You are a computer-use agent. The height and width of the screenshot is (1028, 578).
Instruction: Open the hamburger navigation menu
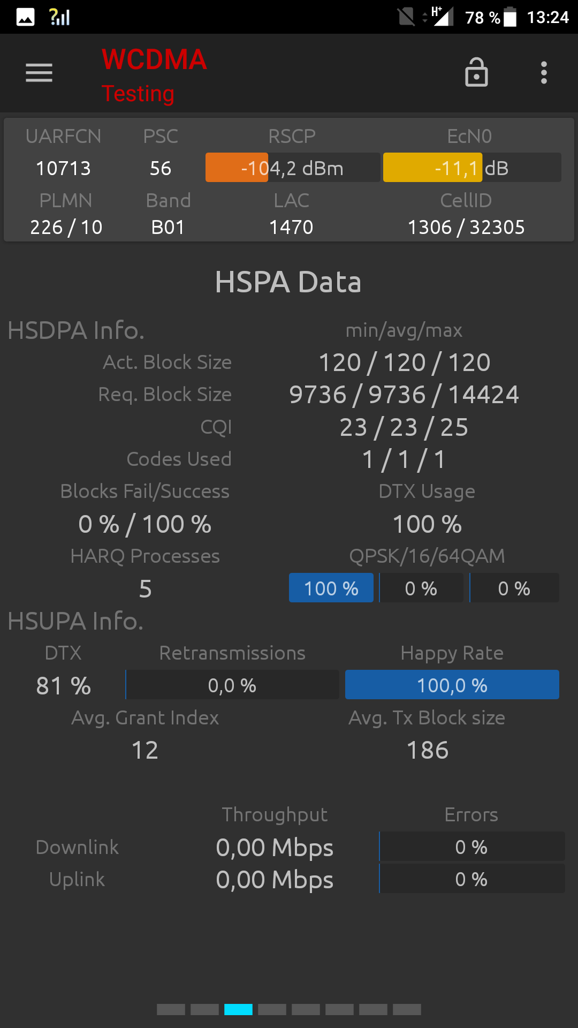tap(39, 73)
